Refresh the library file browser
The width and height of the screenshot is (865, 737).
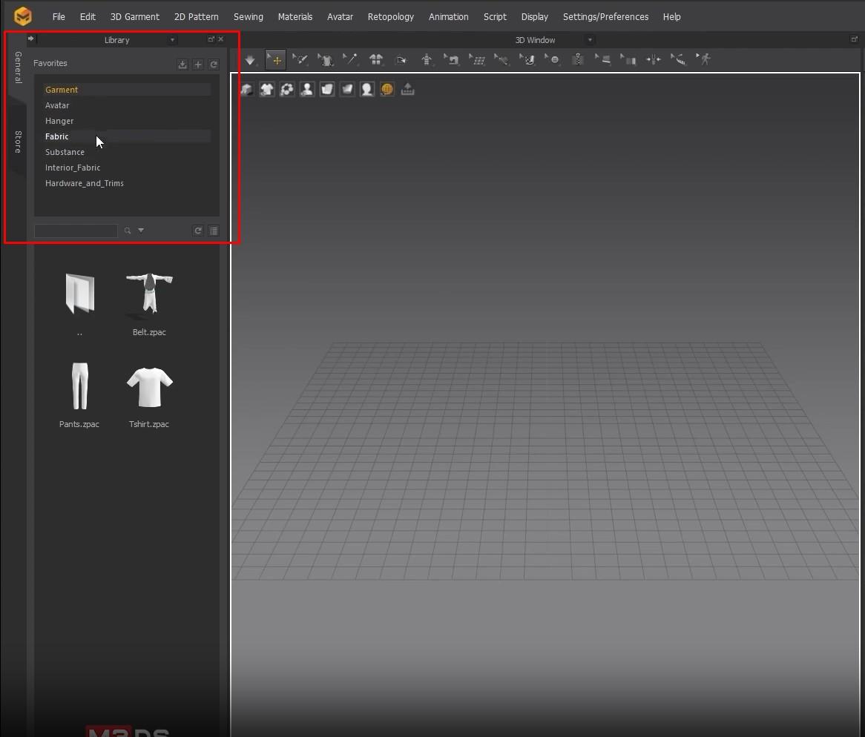(198, 231)
